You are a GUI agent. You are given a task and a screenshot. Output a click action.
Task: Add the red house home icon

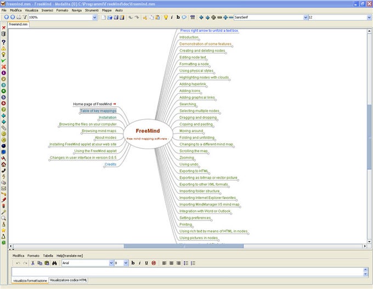point(4,165)
